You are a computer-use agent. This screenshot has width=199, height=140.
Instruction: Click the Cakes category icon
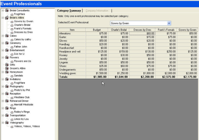[x=7, y=36]
